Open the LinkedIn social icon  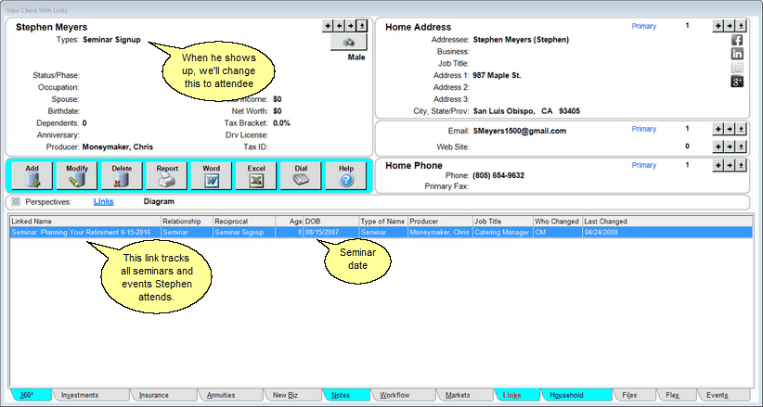pos(737,54)
